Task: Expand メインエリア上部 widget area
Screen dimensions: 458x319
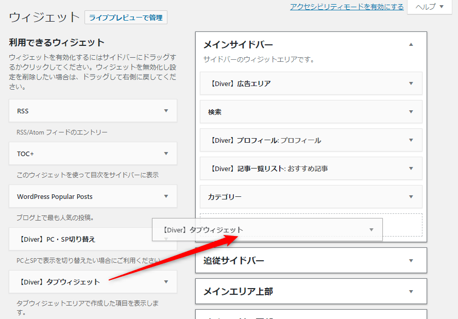Action: point(411,292)
